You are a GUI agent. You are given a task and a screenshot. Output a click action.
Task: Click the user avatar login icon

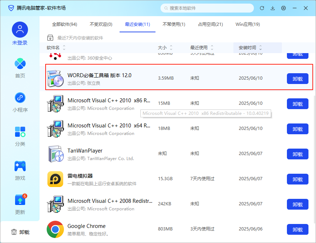[20, 30]
